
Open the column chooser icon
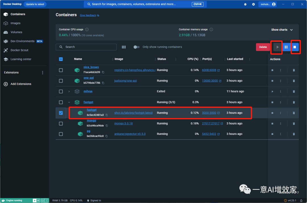click(124, 47)
